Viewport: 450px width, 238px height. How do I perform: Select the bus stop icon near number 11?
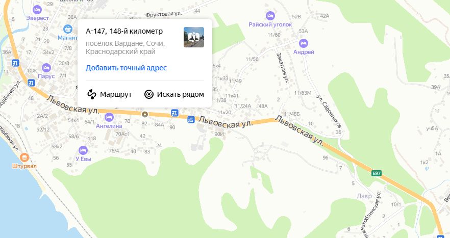pyautogui.click(x=15, y=63)
